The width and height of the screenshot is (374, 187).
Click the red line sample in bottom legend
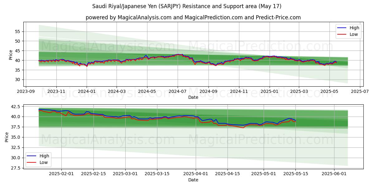coord(32,162)
